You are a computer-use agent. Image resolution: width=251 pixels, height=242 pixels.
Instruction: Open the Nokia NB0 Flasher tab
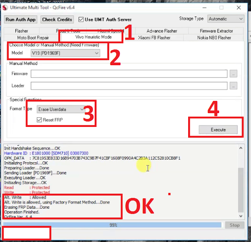point(214,38)
